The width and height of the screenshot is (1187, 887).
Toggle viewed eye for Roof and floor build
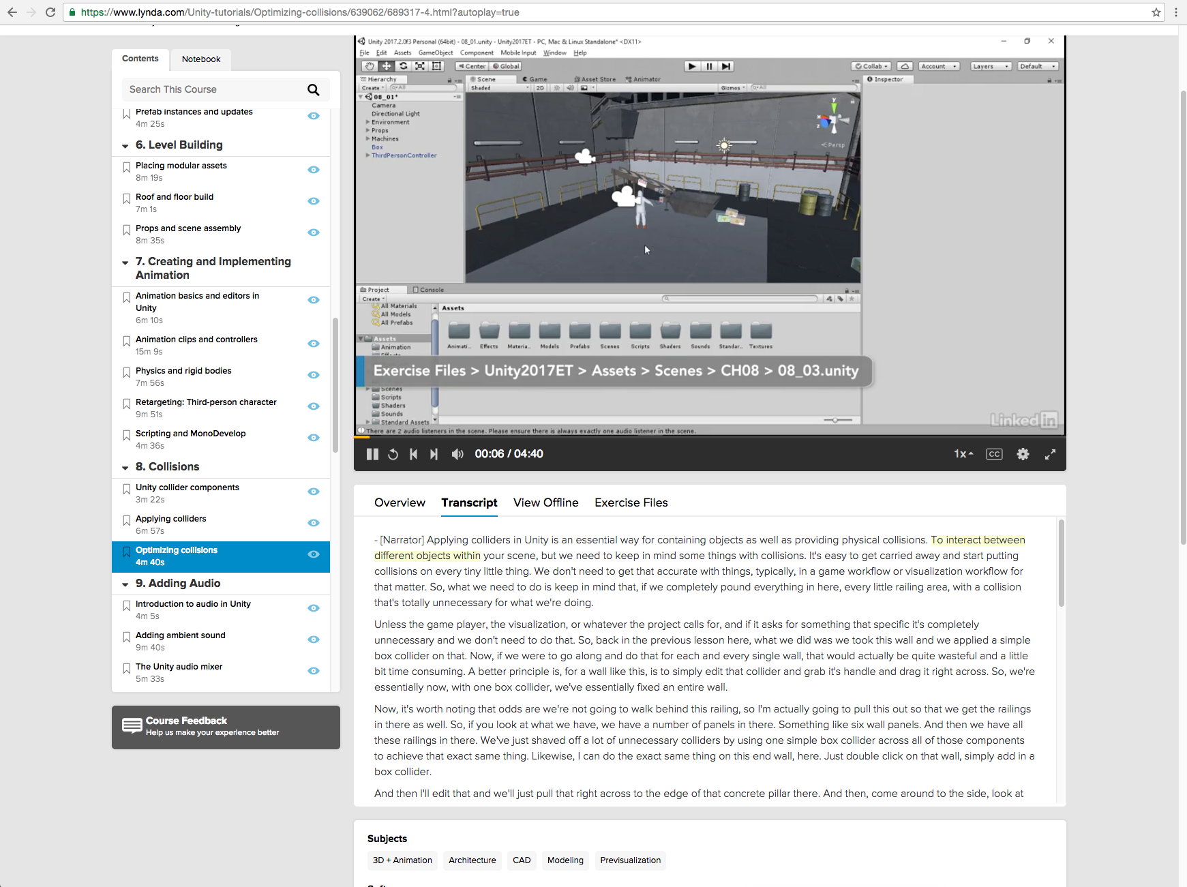tap(314, 201)
